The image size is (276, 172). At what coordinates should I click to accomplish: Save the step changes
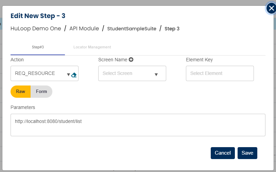tap(247, 153)
